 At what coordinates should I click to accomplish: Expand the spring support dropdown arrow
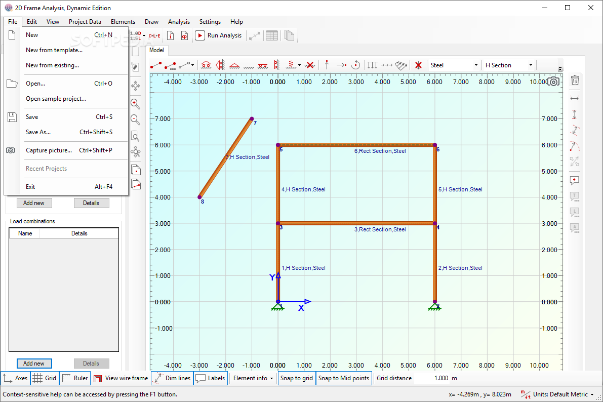(299, 65)
